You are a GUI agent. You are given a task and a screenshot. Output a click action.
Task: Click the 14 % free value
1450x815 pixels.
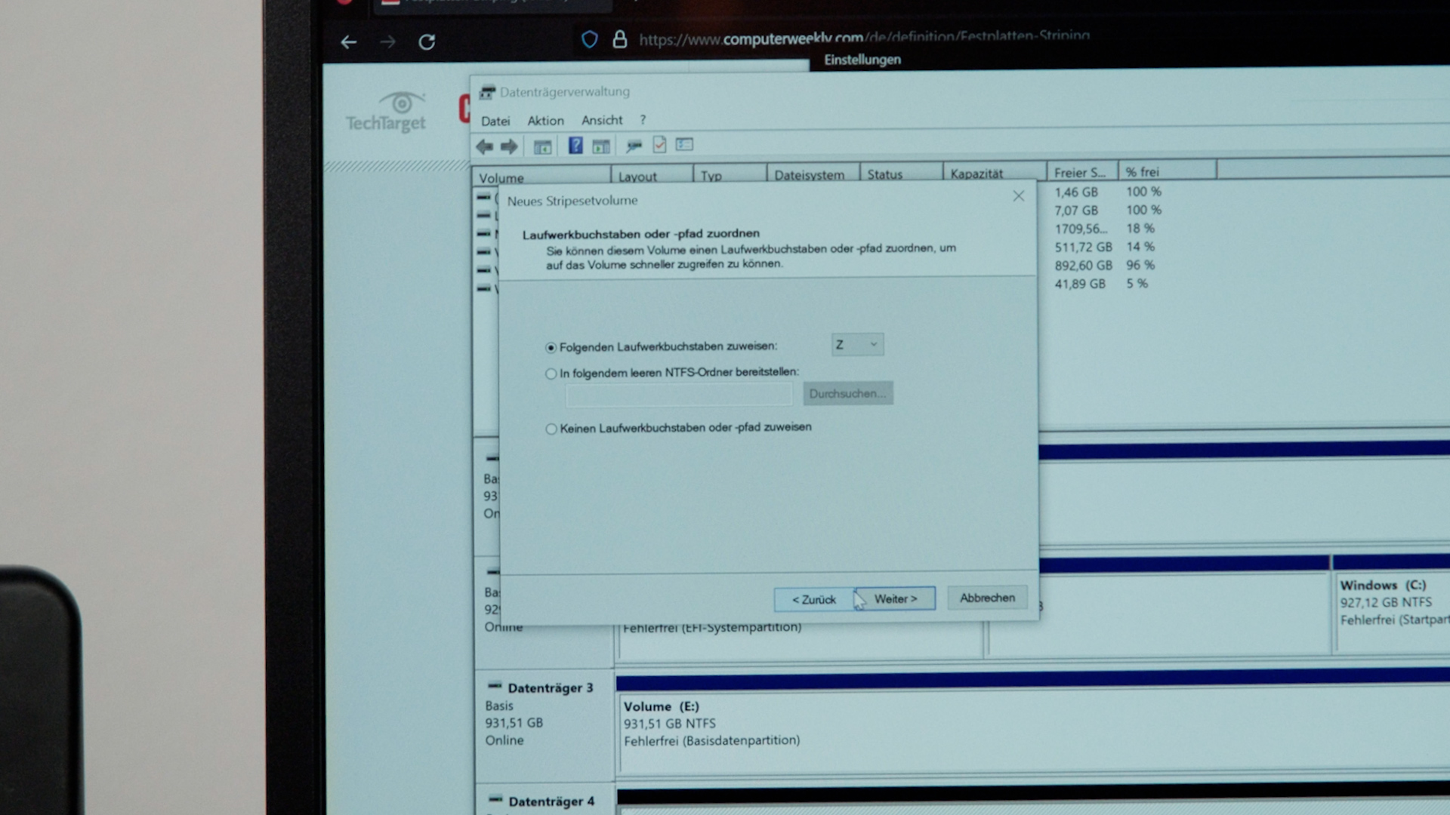(x=1140, y=247)
